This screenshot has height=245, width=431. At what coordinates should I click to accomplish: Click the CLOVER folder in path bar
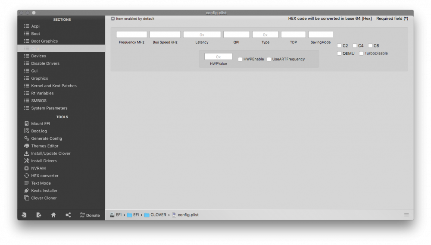(x=155, y=215)
